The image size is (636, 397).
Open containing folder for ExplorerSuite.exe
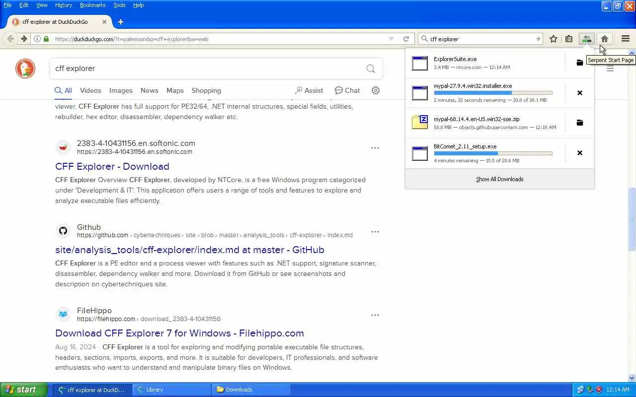[579, 63]
